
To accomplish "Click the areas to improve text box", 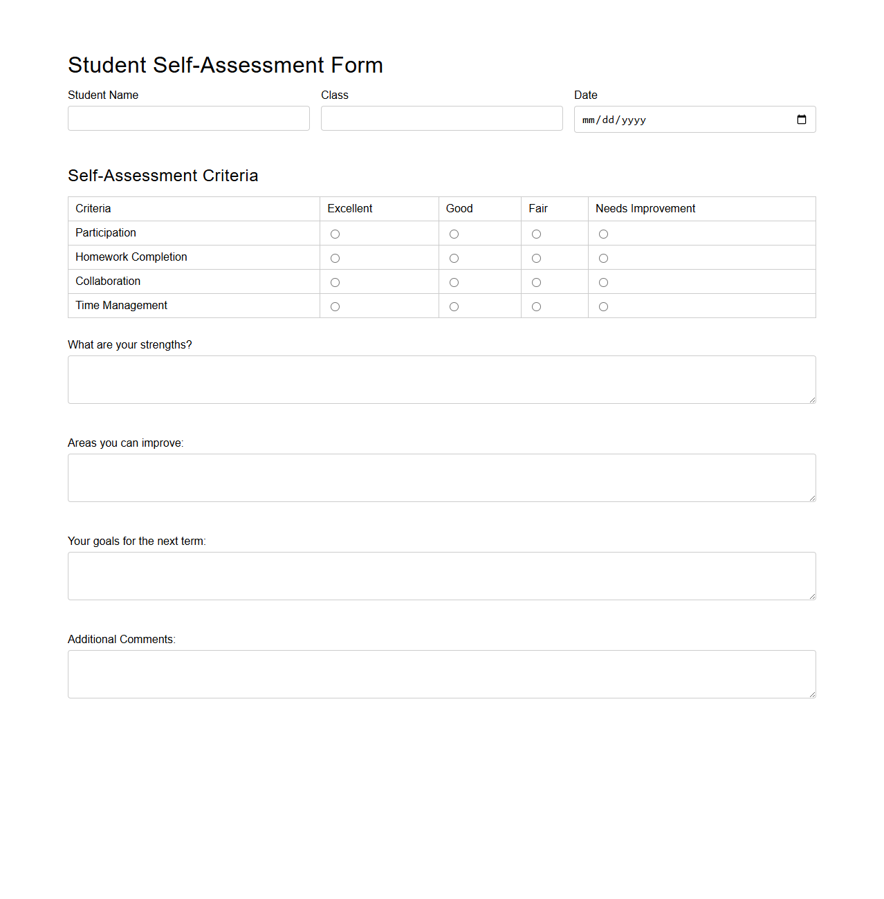I will (x=441, y=477).
